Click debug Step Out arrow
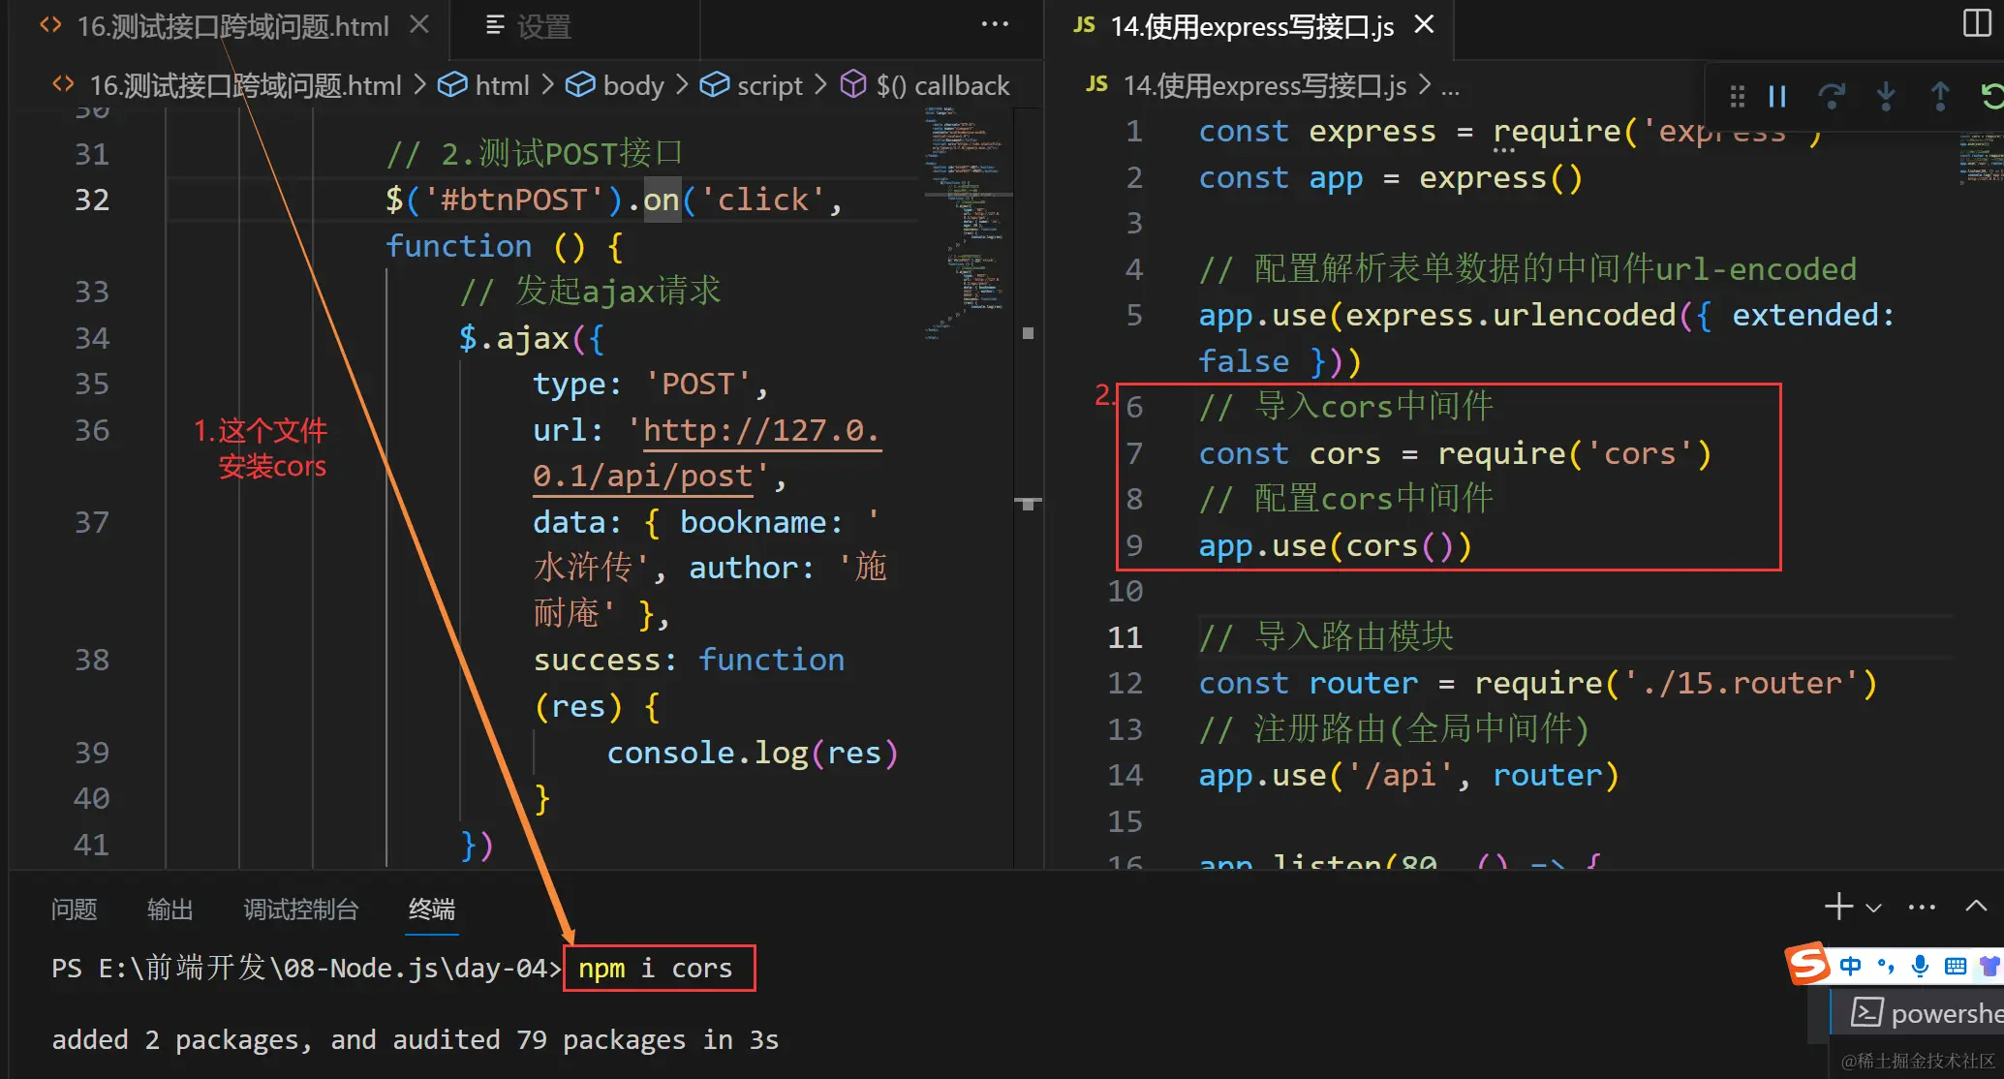Image resolution: width=2004 pixels, height=1079 pixels. tap(1939, 96)
